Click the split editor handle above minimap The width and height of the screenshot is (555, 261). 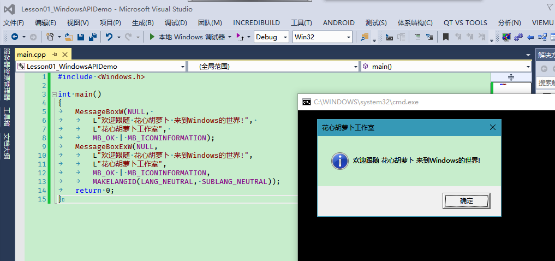[x=511, y=77]
